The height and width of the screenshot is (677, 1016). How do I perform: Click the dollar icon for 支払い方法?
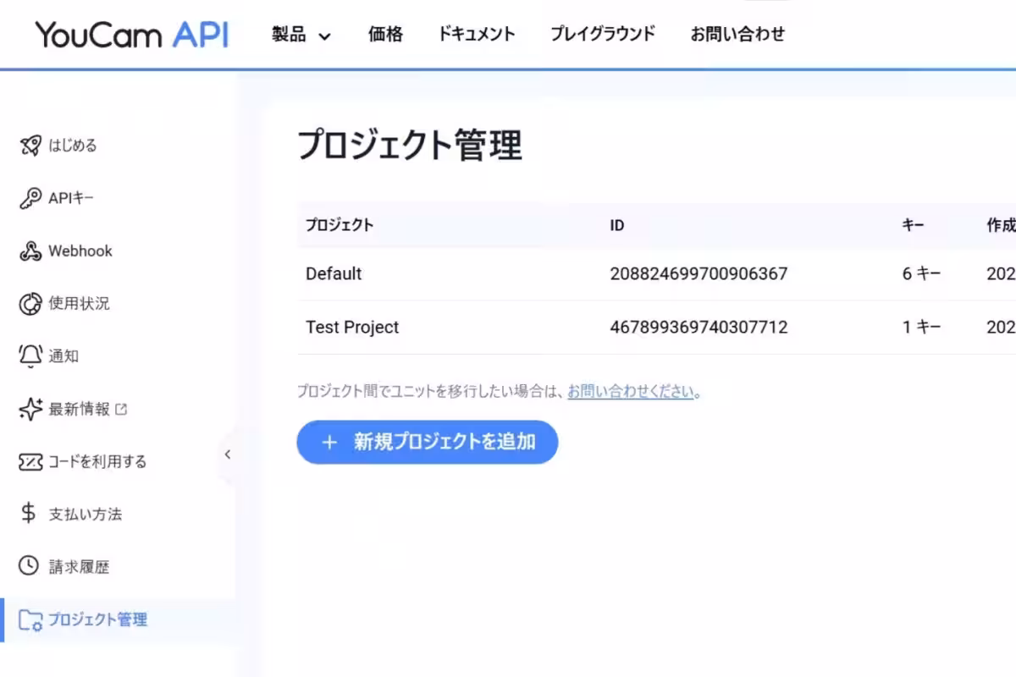[x=30, y=514]
